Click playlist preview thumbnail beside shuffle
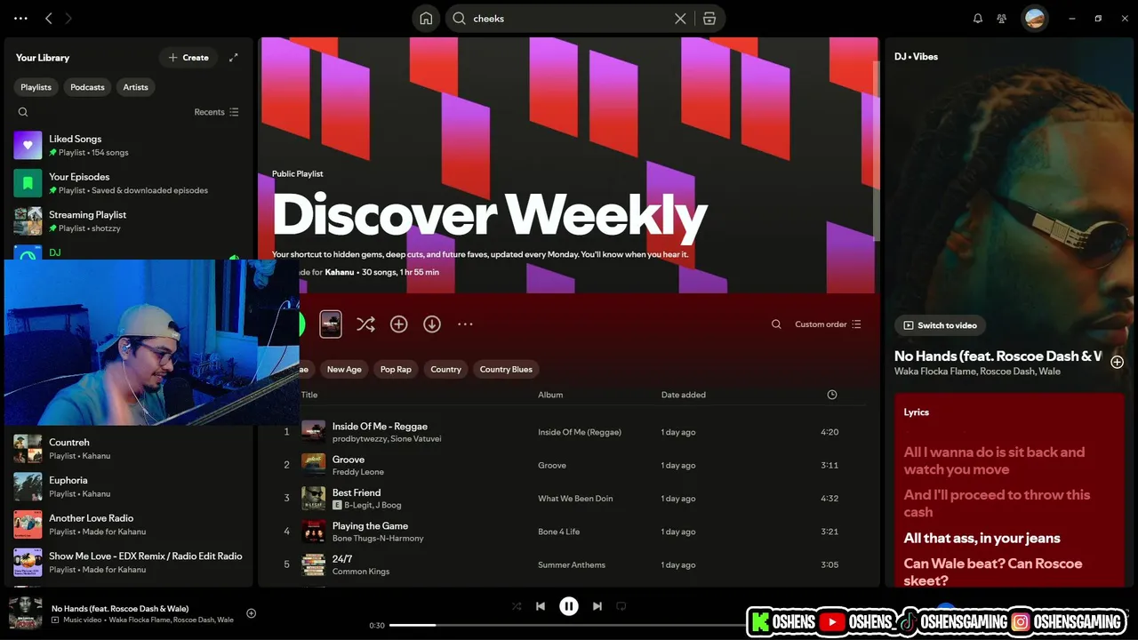Screen dimensions: 1138x640 pyautogui.click(x=331, y=324)
